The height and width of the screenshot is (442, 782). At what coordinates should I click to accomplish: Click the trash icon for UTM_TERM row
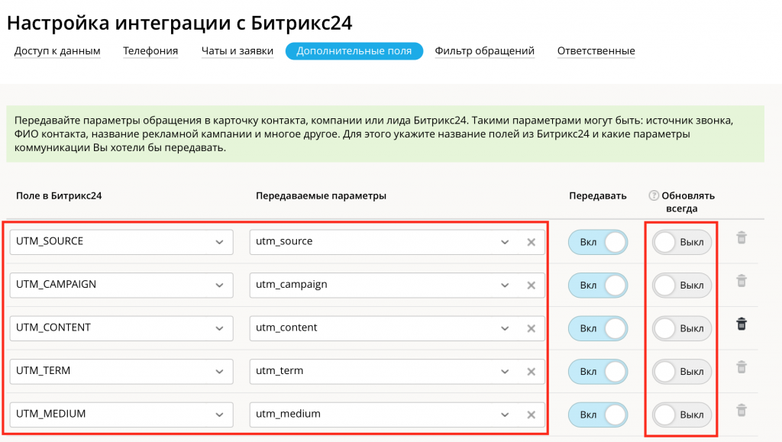point(740,367)
